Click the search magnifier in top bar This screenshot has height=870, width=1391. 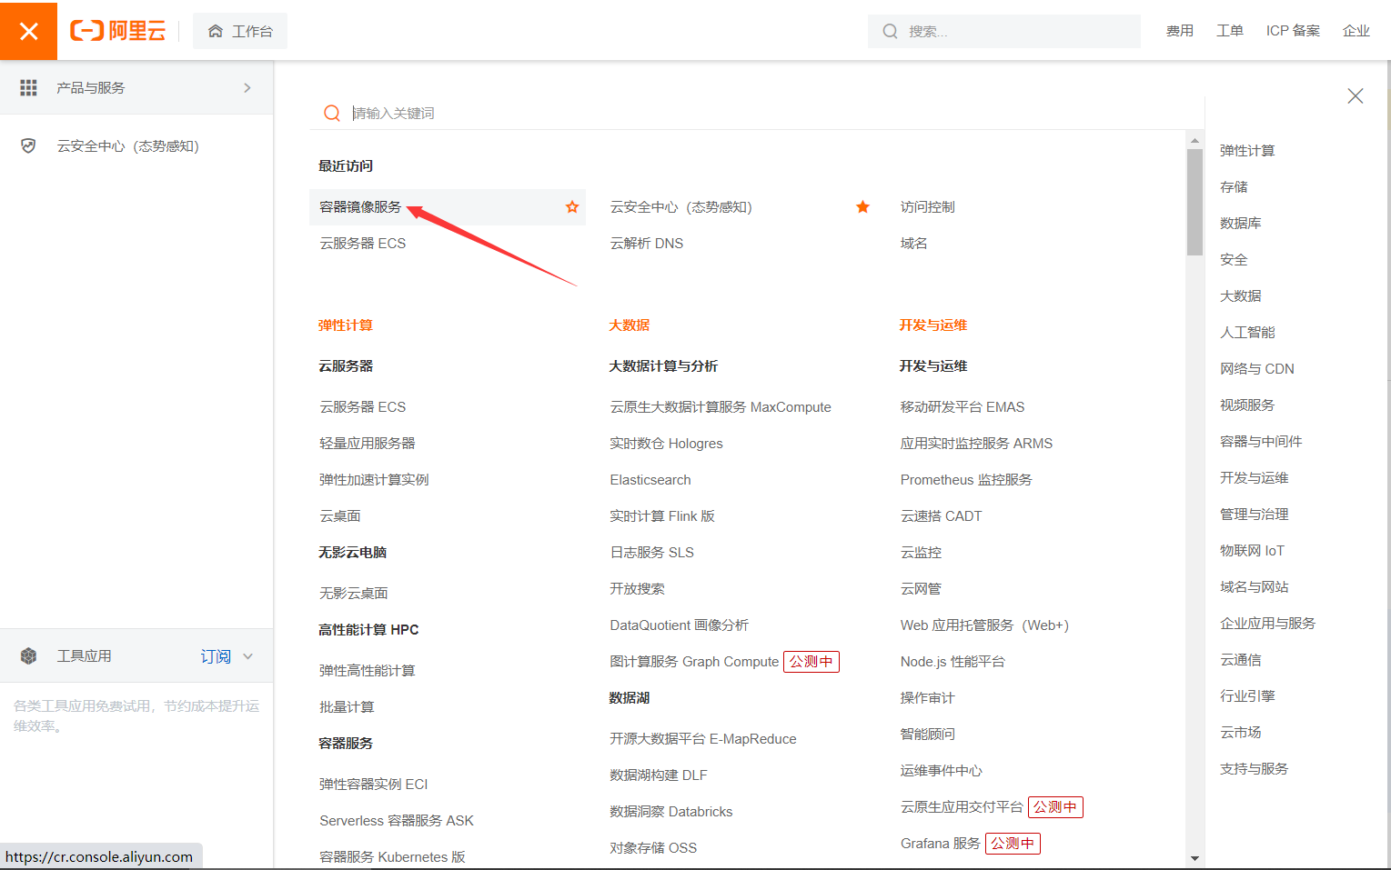[x=890, y=31]
